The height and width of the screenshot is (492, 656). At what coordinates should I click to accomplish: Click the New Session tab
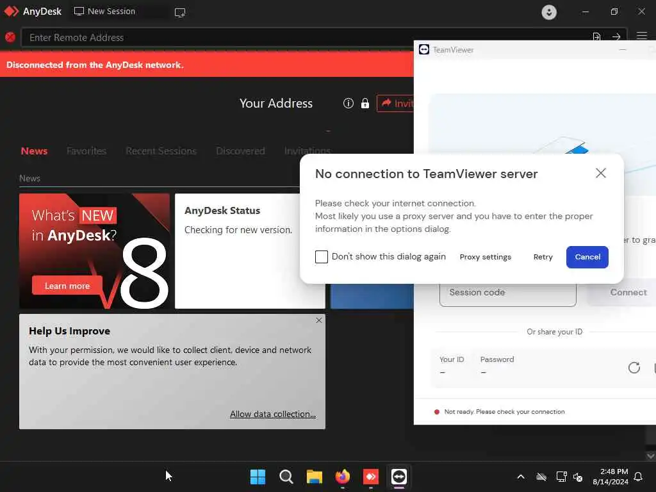click(x=104, y=12)
